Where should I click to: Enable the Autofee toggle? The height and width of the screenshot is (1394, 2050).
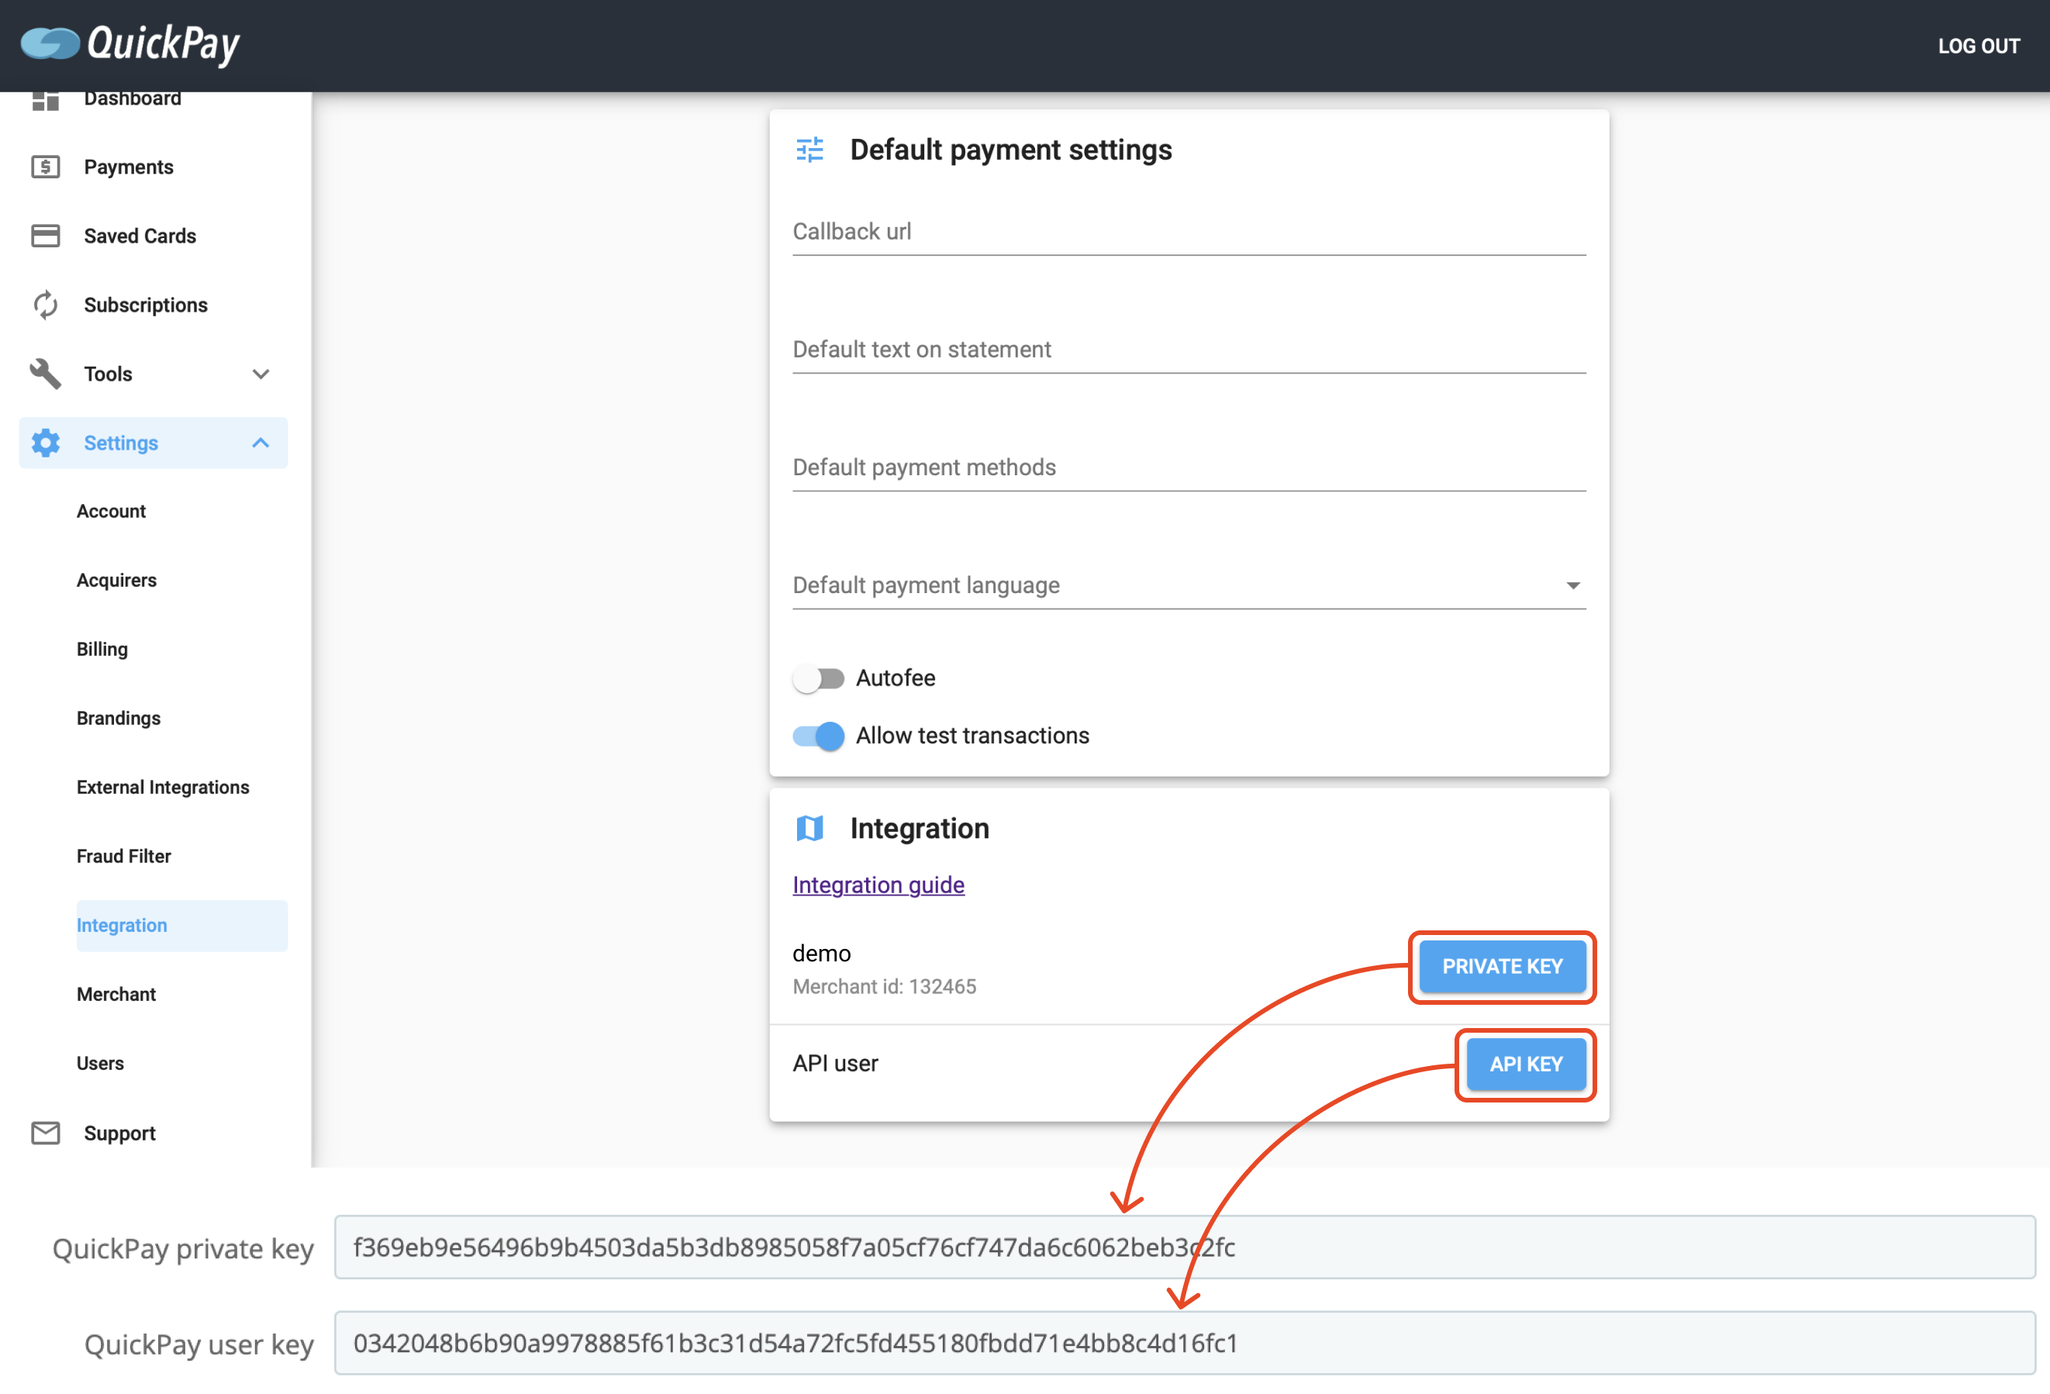818,678
